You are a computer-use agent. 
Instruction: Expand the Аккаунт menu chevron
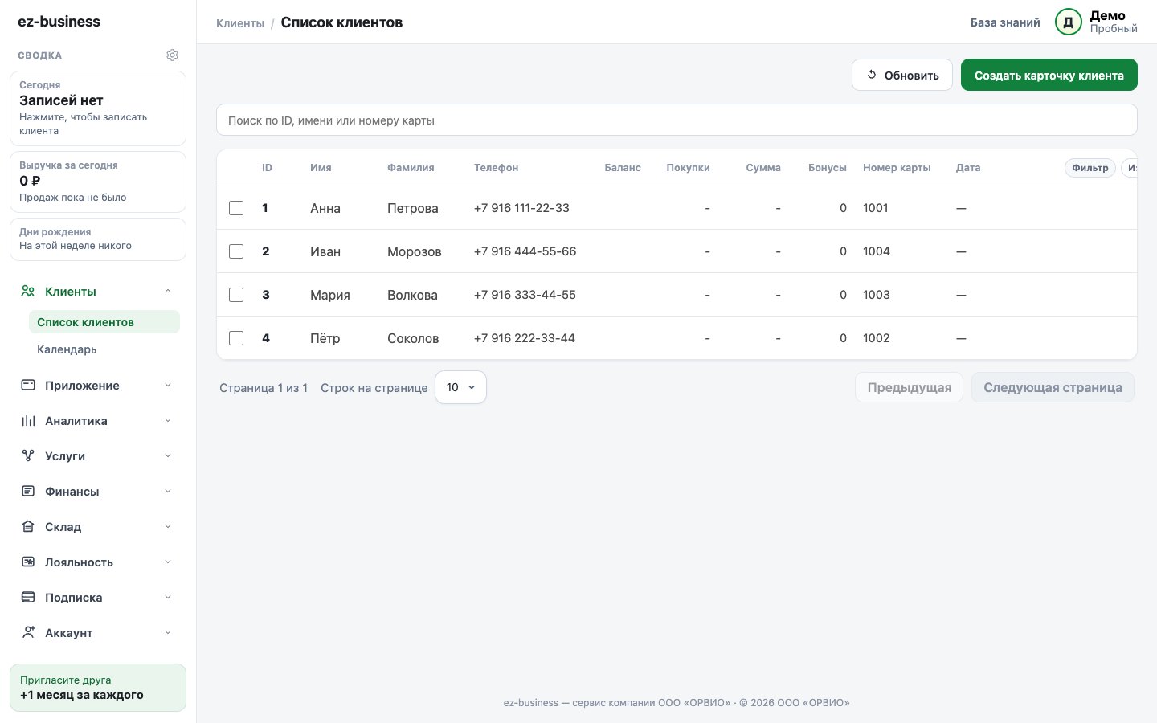pos(168,633)
